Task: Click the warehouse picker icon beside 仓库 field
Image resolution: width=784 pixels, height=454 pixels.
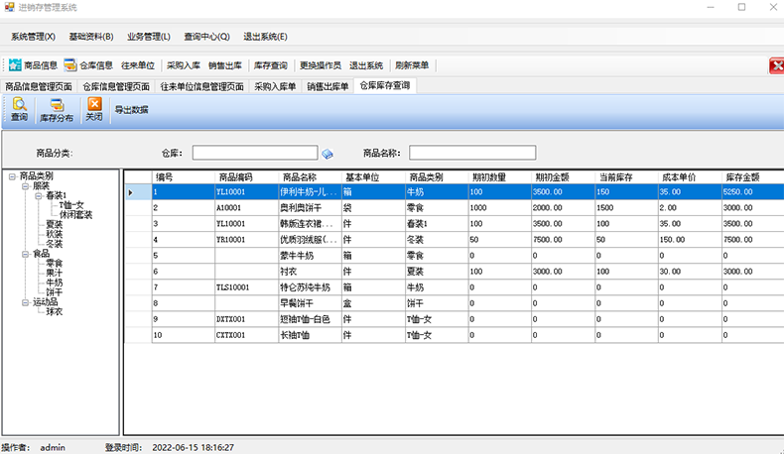Action: coord(327,154)
